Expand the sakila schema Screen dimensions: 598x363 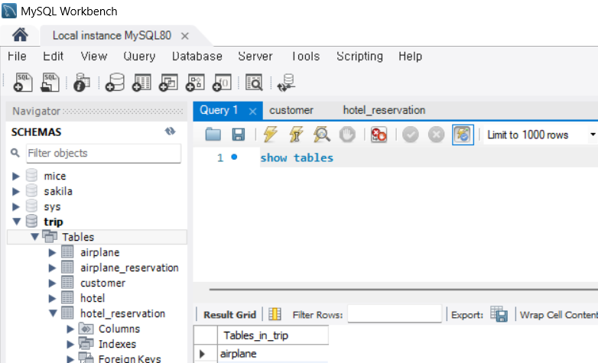coord(15,191)
